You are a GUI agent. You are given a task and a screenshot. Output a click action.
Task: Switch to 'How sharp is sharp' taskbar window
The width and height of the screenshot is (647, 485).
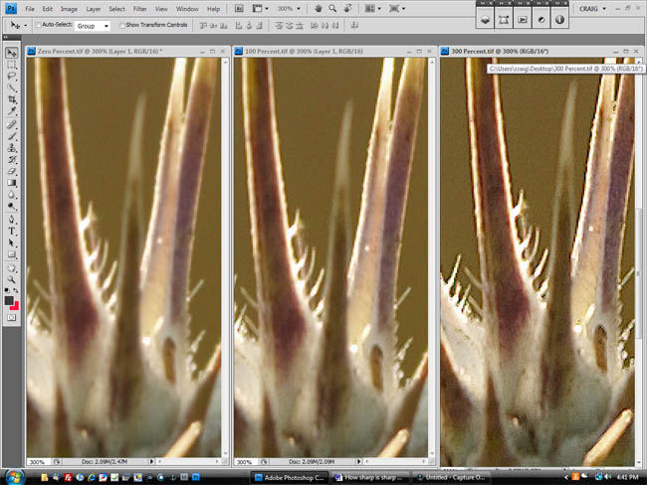(x=369, y=478)
